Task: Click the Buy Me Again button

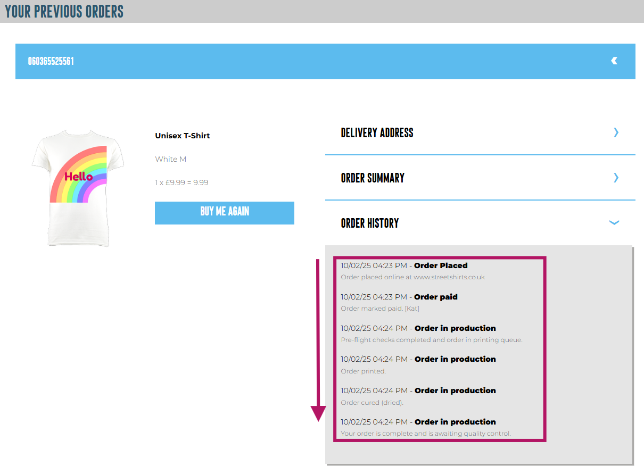Action: [x=224, y=212]
